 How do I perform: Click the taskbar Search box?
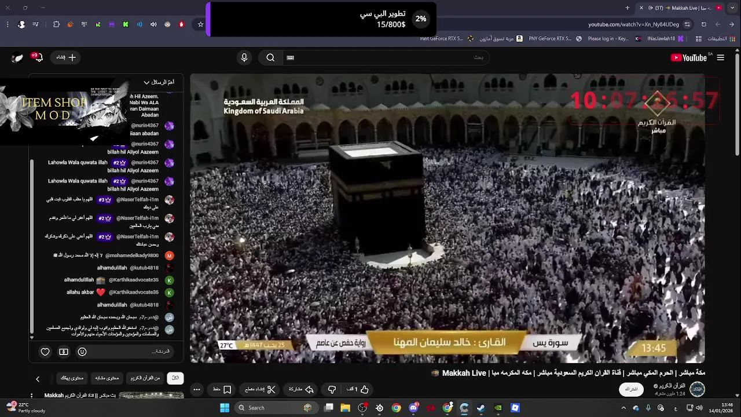coord(276,408)
